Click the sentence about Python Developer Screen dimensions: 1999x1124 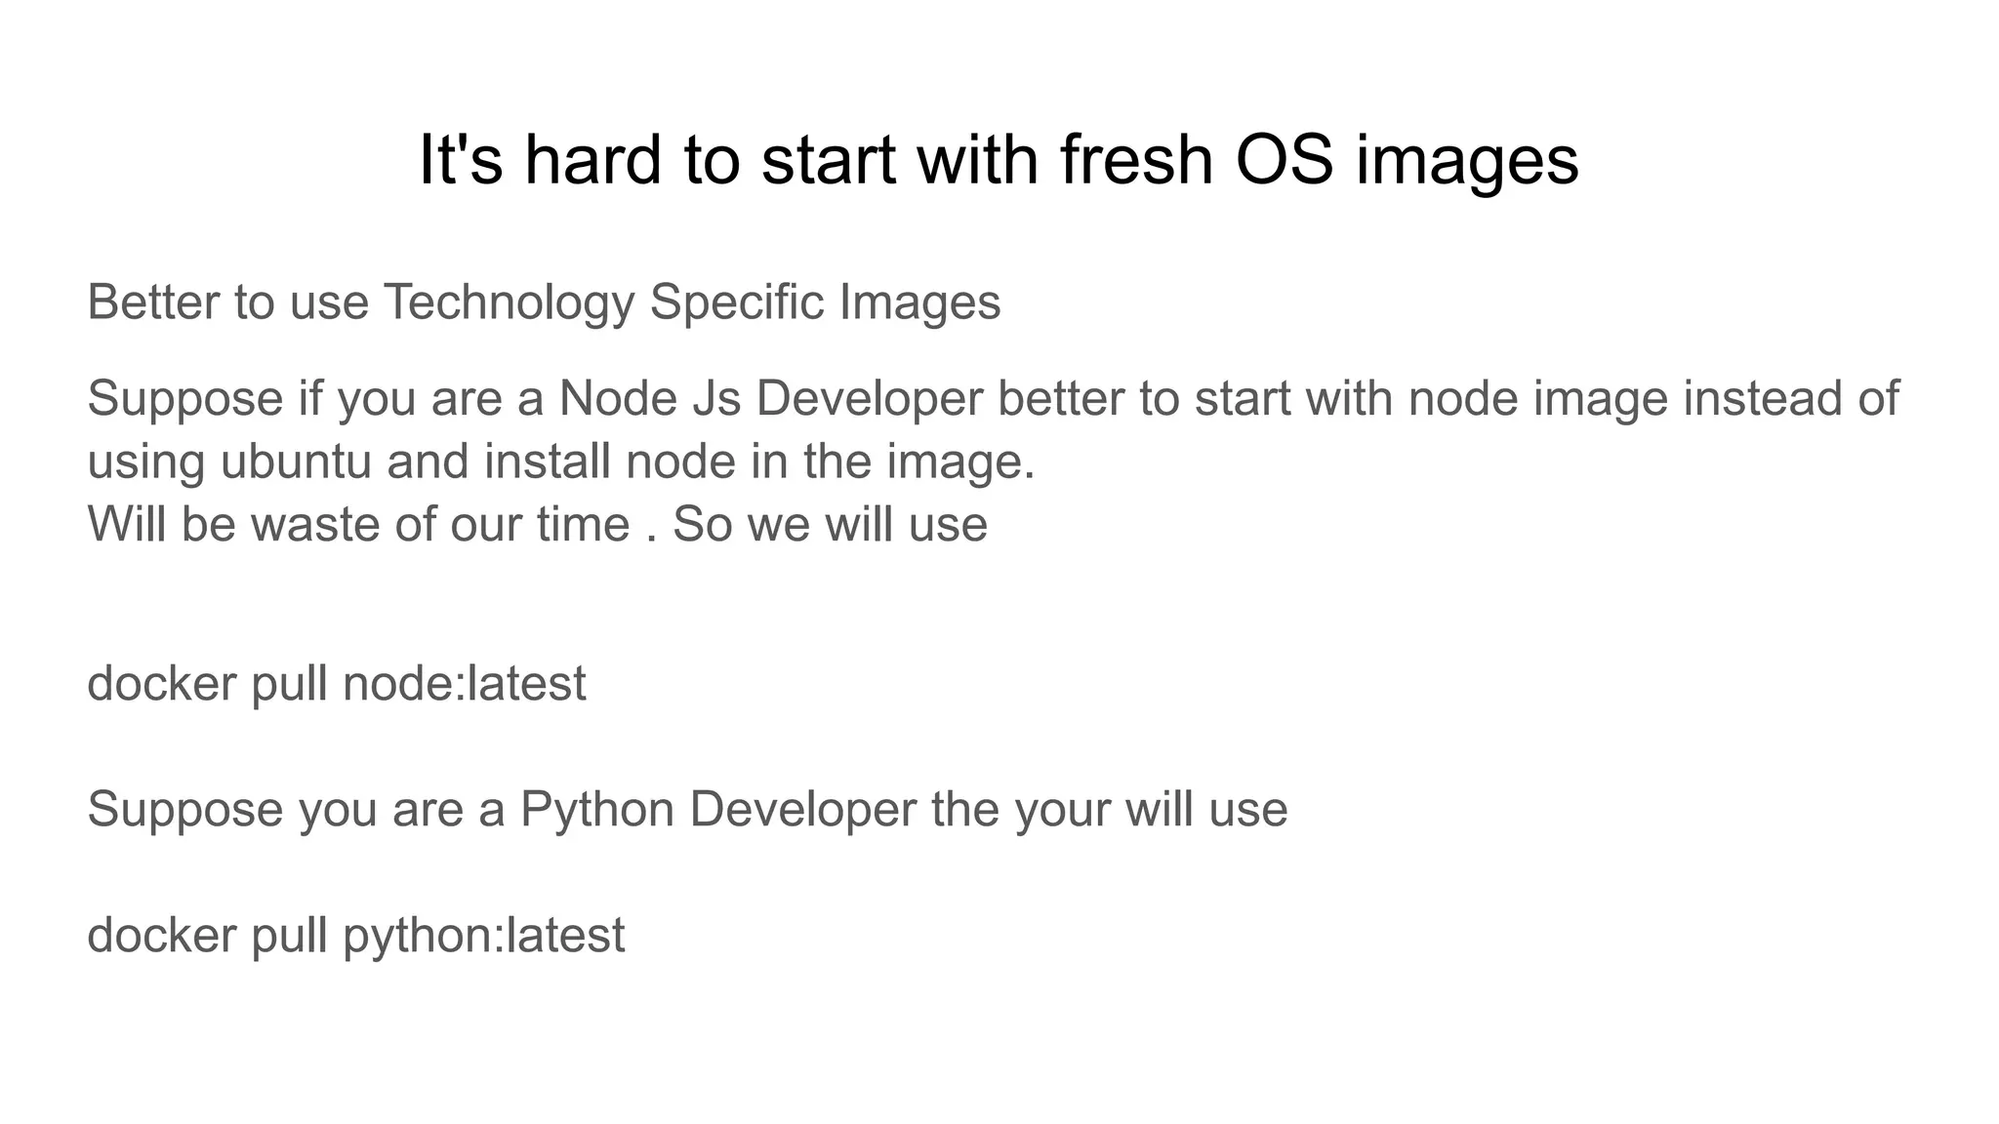pos(687,810)
